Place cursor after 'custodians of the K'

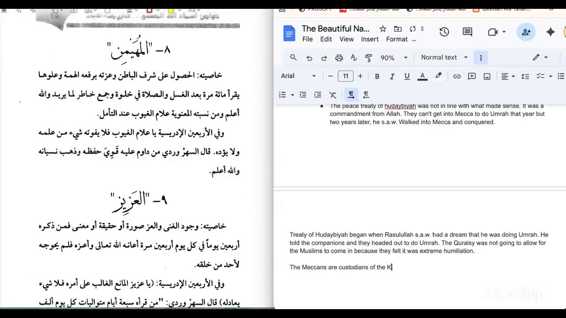click(x=392, y=267)
